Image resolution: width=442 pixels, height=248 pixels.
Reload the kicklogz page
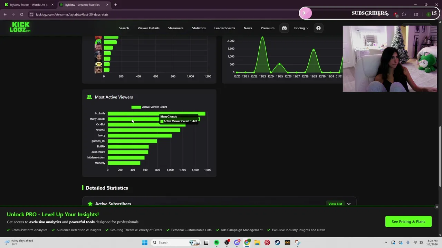coord(21,14)
